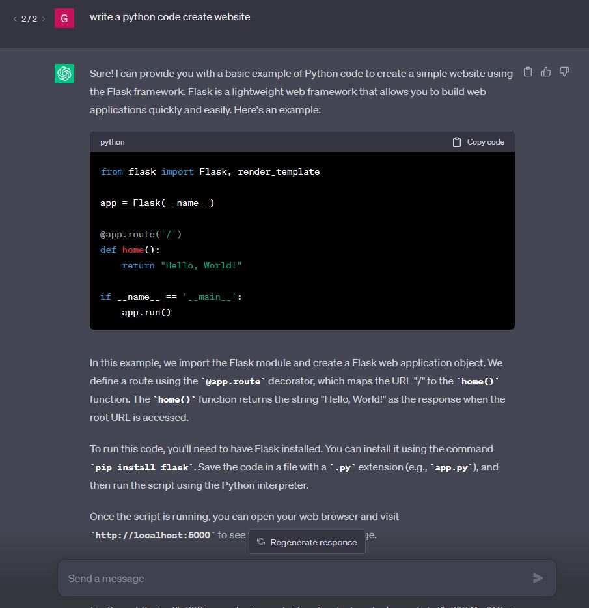The image size is (589, 608).
Task: Go to next response version arrow
Action: (x=44, y=19)
